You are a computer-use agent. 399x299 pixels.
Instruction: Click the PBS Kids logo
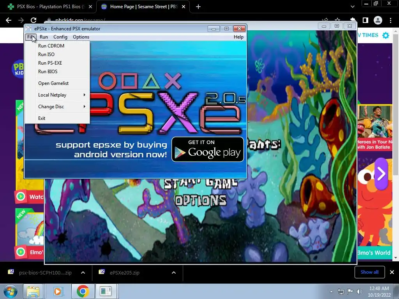point(18,69)
